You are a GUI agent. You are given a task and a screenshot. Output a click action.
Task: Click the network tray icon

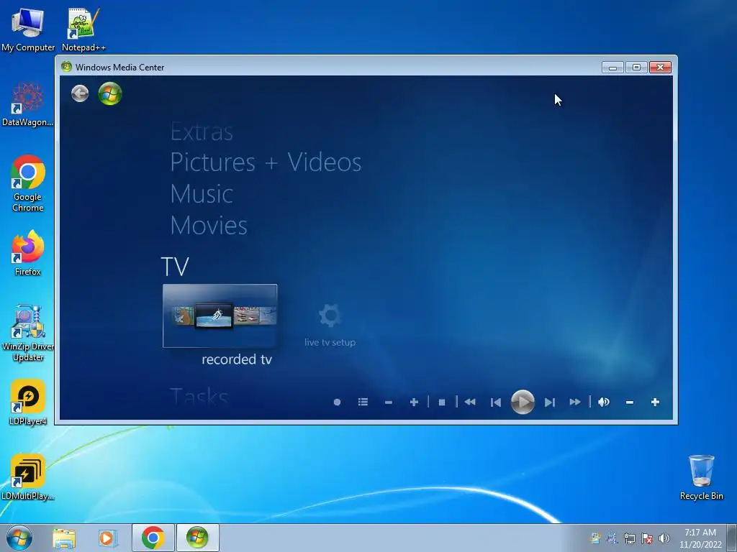629,538
